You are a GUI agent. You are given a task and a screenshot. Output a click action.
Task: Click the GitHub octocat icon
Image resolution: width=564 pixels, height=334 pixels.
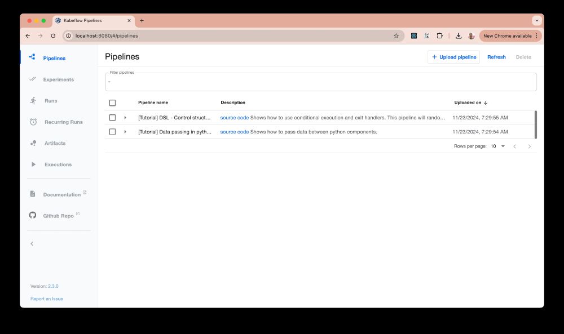tap(33, 215)
